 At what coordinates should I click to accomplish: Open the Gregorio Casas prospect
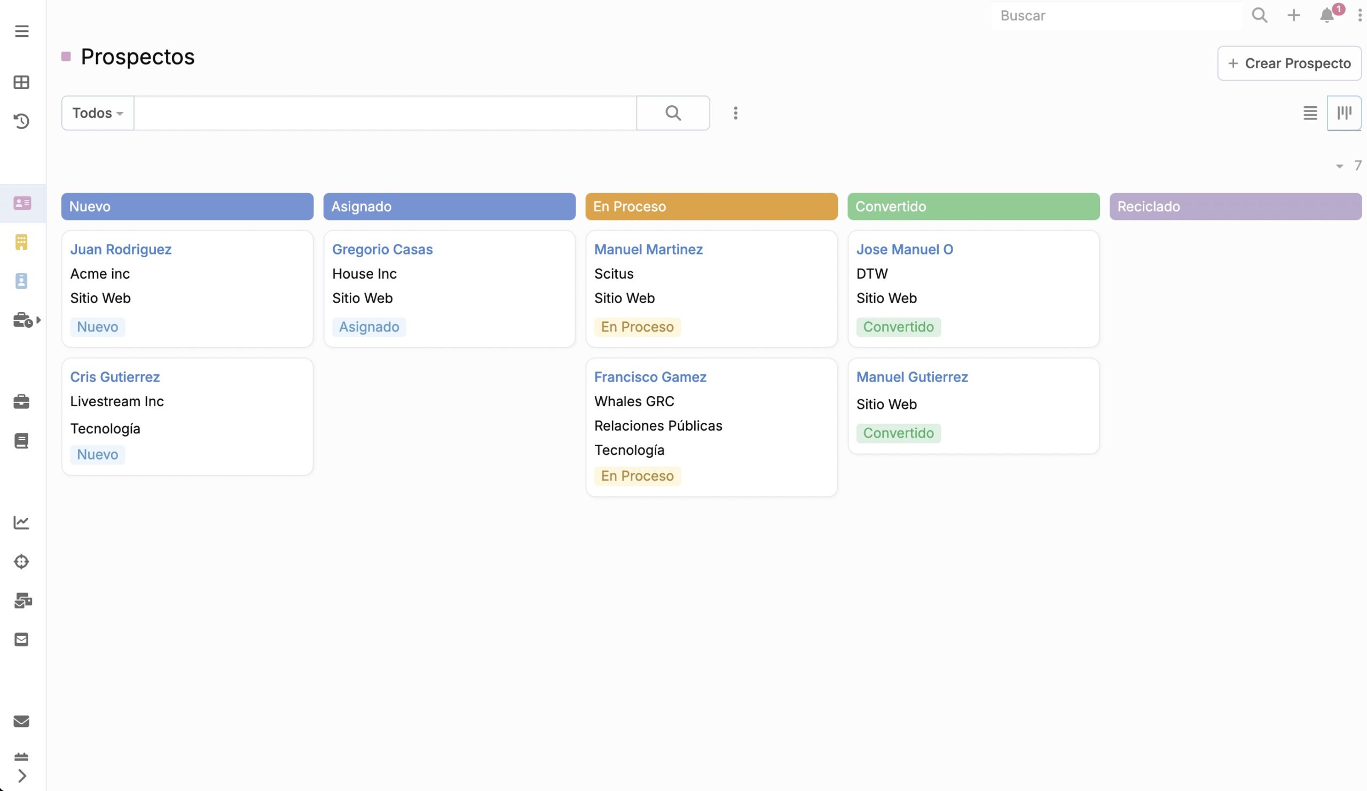point(382,249)
